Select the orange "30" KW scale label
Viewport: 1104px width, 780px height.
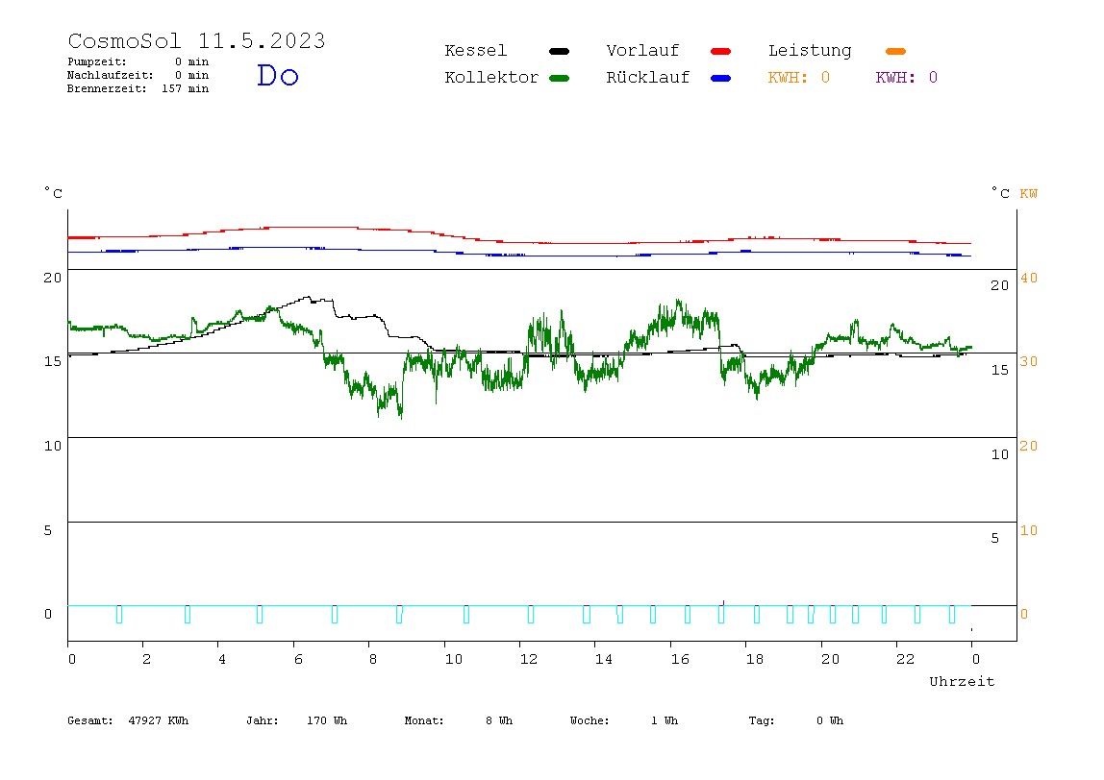pos(1029,361)
